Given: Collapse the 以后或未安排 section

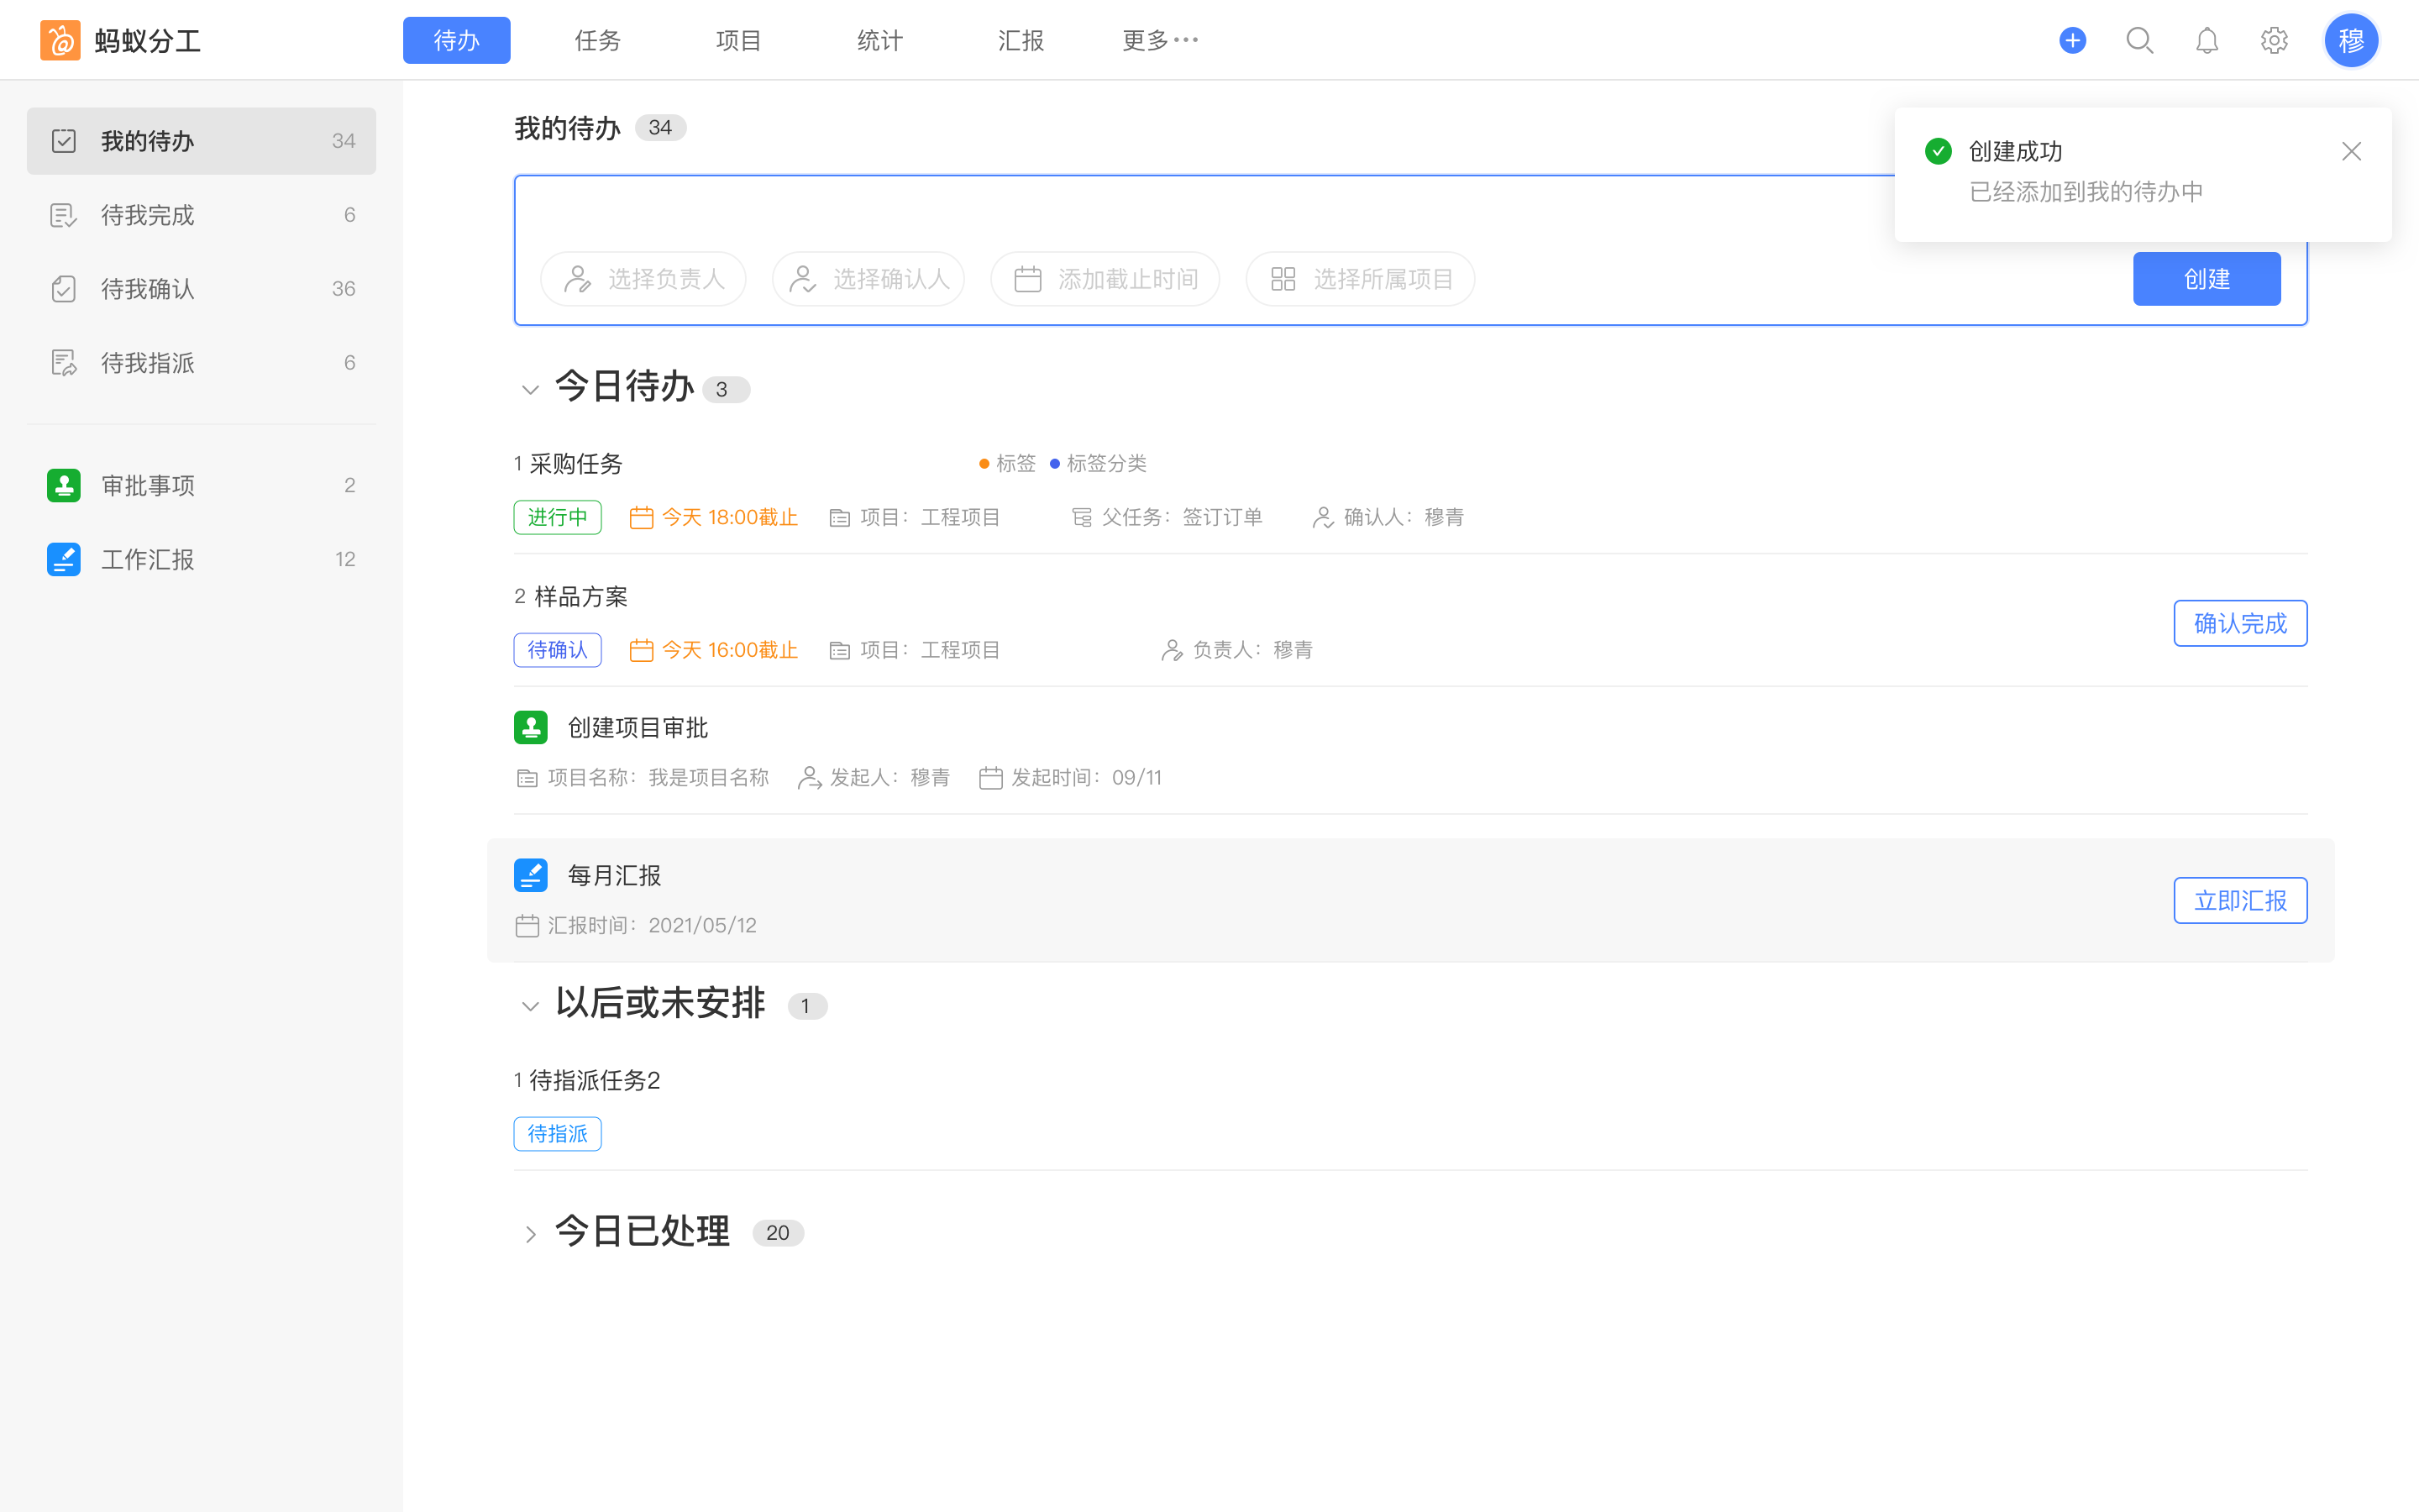Looking at the screenshot, I should coord(531,1006).
